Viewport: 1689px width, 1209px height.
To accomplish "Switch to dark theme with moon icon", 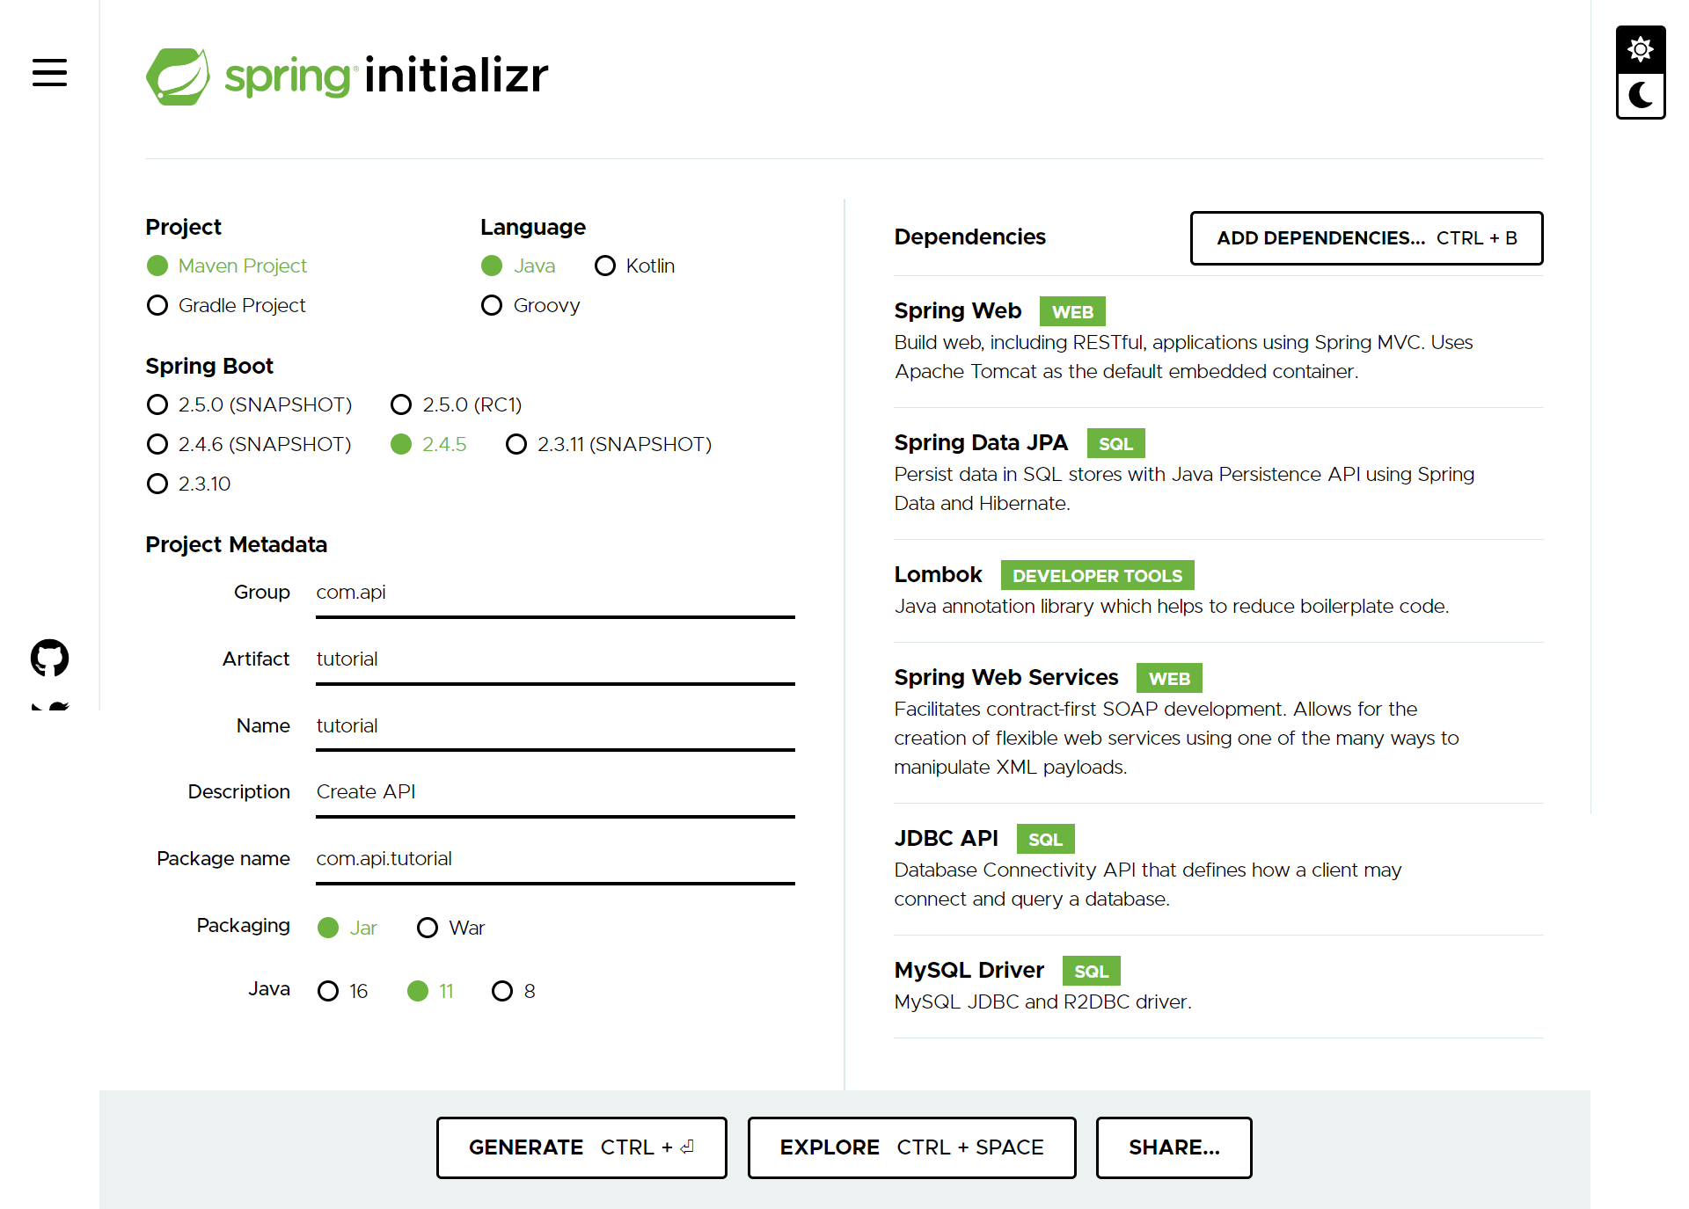I will (1640, 96).
